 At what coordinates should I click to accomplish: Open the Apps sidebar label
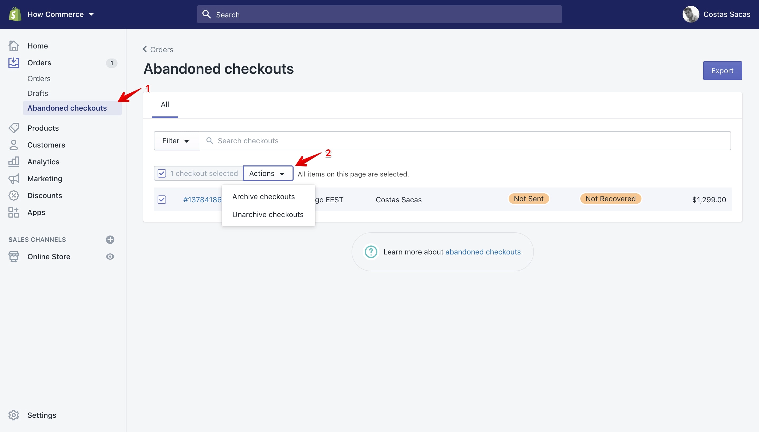click(x=36, y=212)
